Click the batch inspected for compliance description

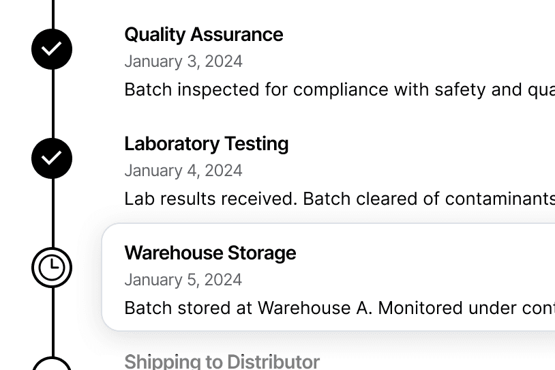point(339,90)
